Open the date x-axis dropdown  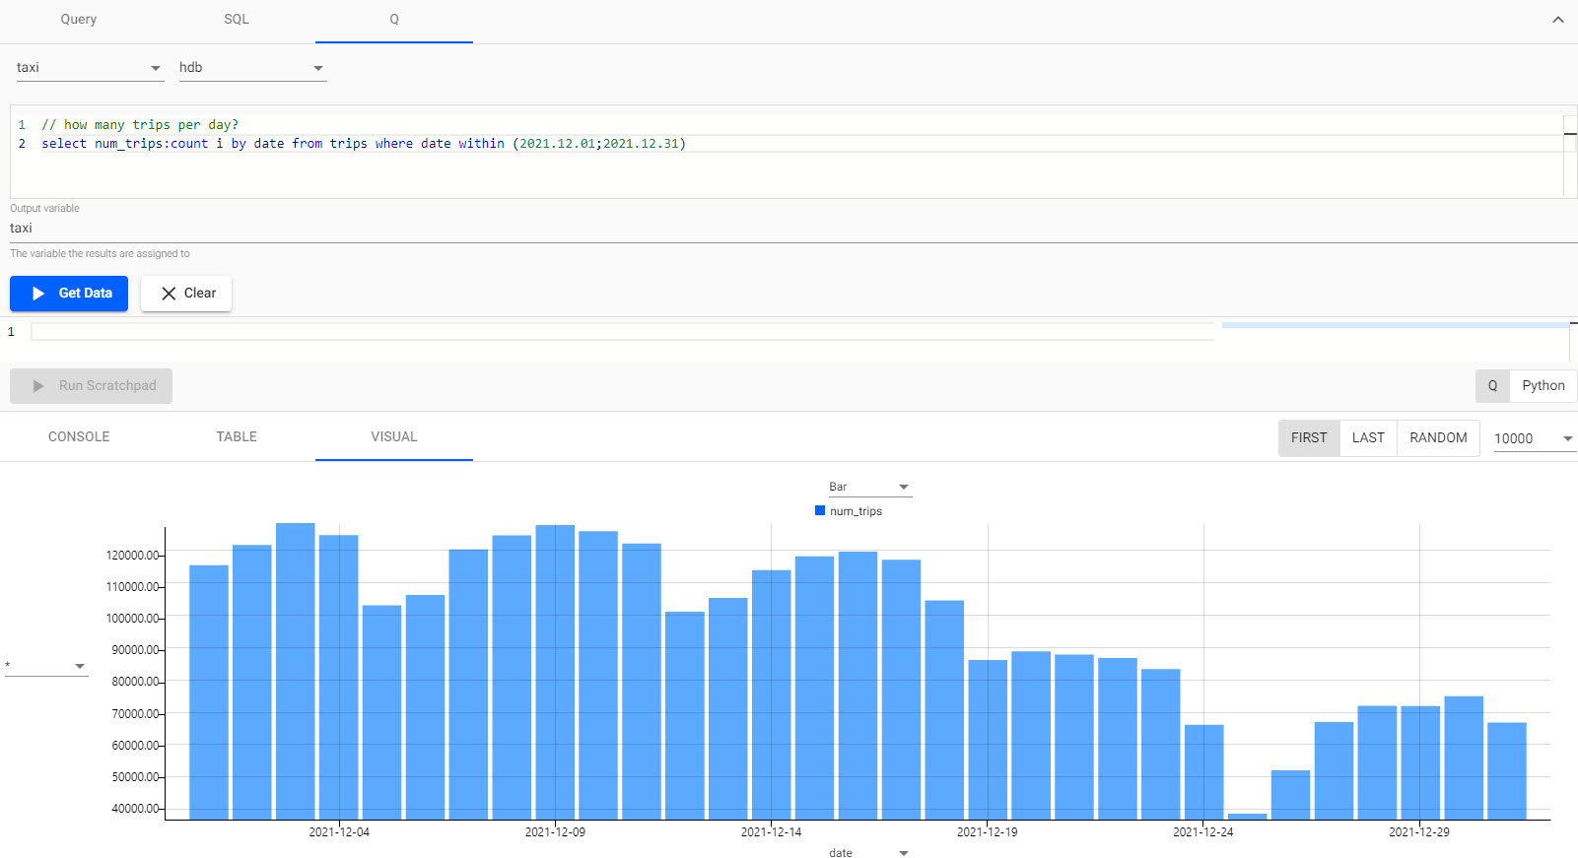[869, 853]
